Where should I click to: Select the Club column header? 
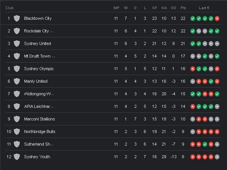(10, 8)
